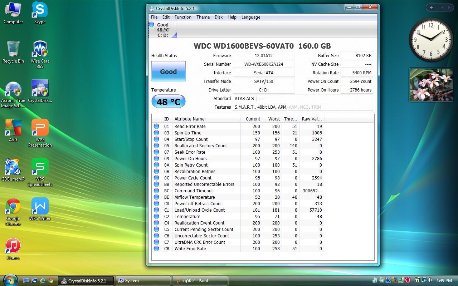The image size is (458, 286).
Task: Select the C: D: disk tab
Action: pyautogui.click(x=163, y=30)
